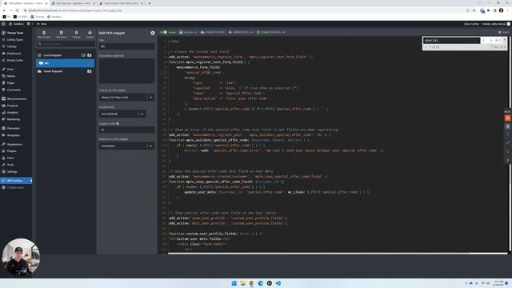This screenshot has width=512, height=288.
Task: Click the info icon beside Snippet Order
Action: tap(118, 124)
